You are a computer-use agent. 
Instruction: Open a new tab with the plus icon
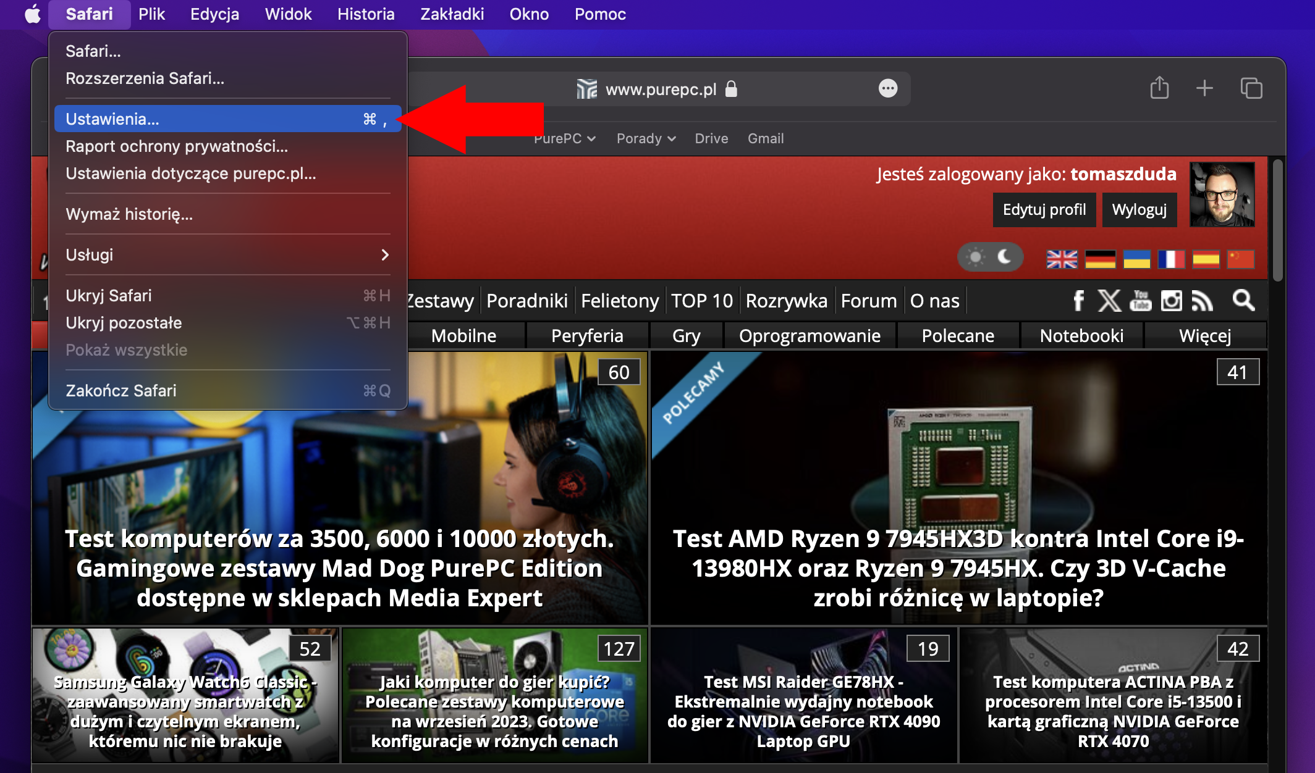pos(1204,88)
